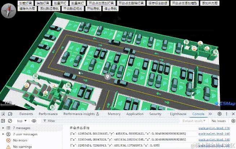Viewport: 236px width, 149px height.
Task: Switch to the Elements tab
Action: [x=26, y=114]
